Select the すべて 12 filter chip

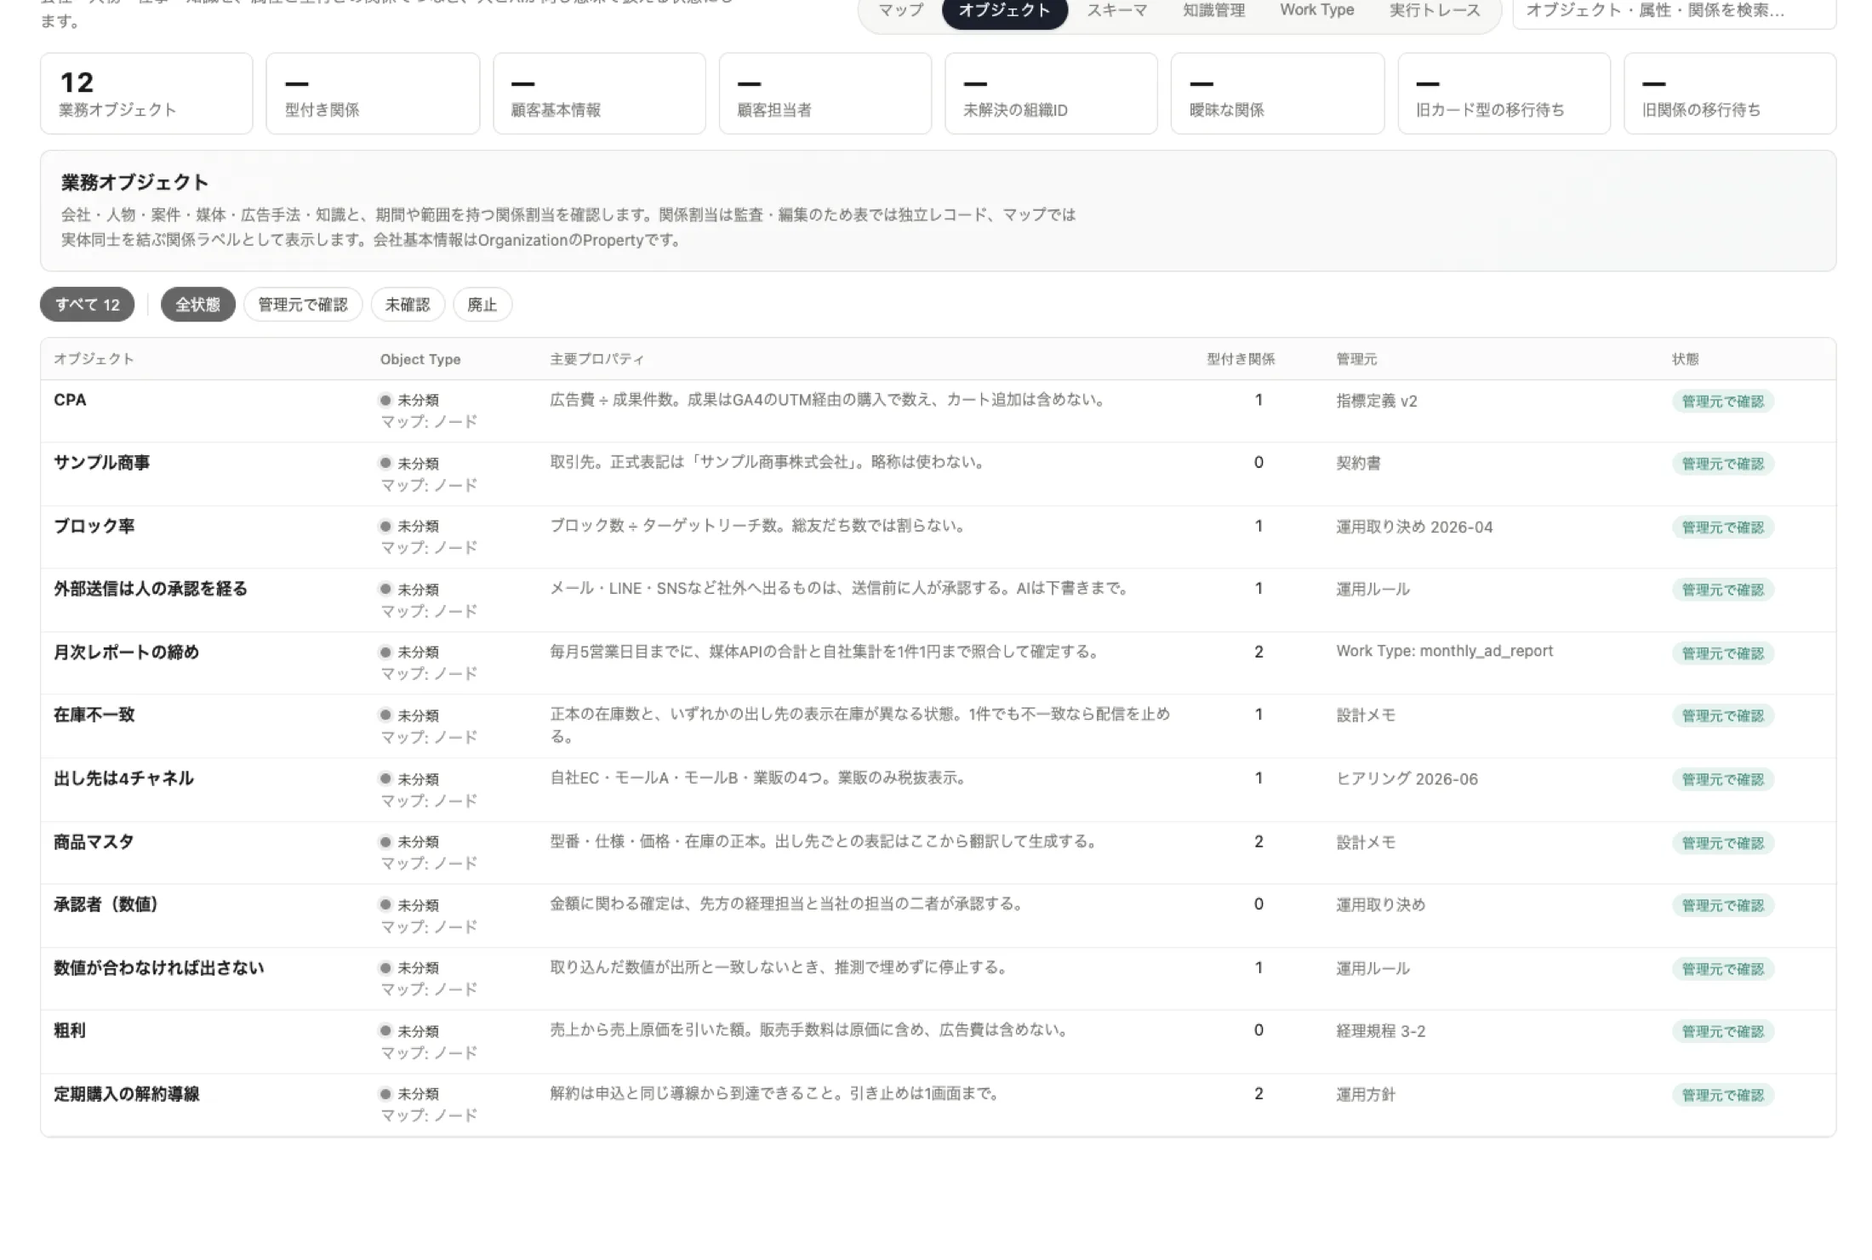click(x=87, y=305)
